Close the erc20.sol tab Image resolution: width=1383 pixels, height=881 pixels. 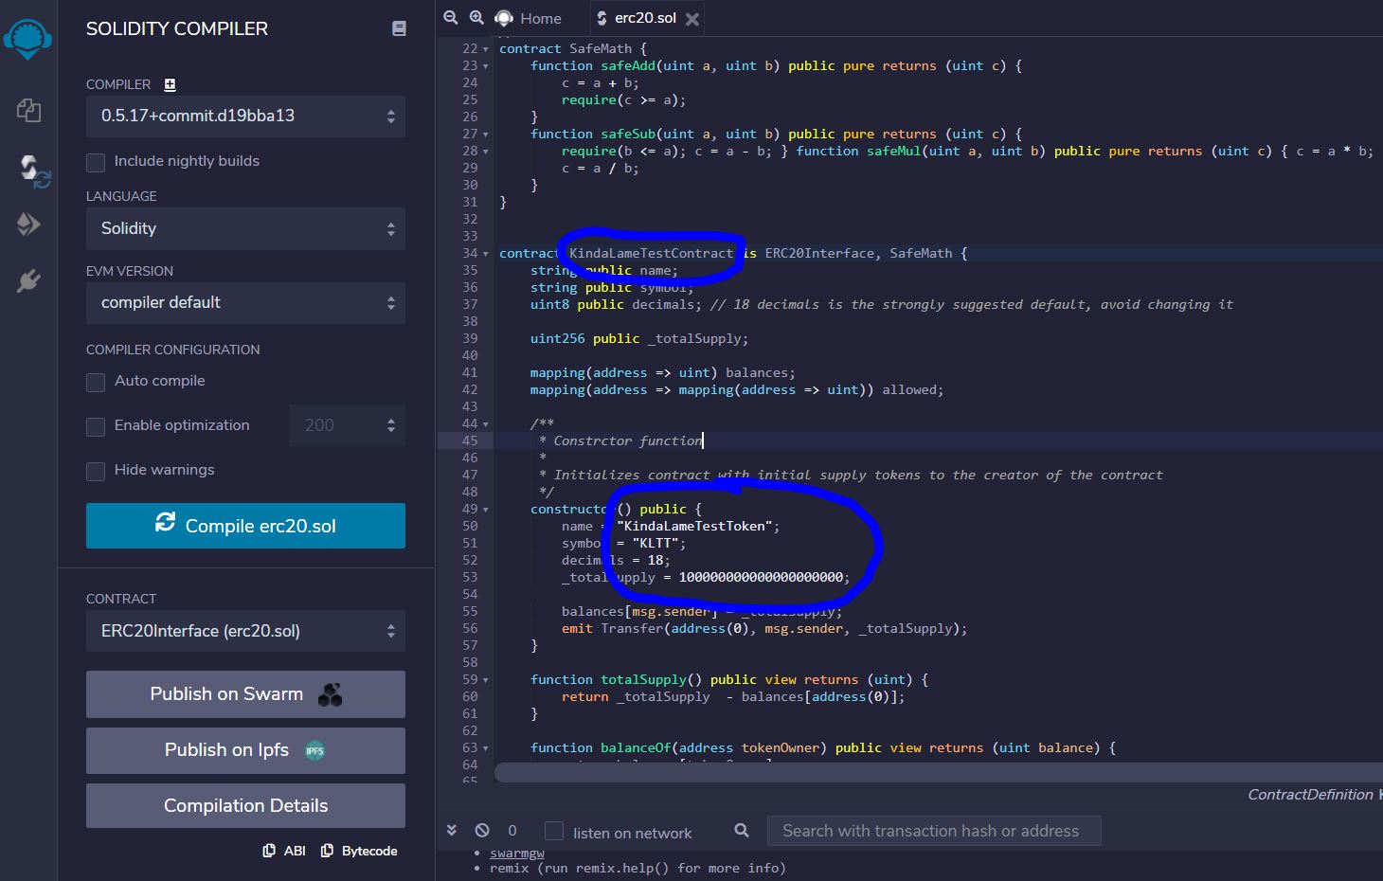tap(692, 19)
